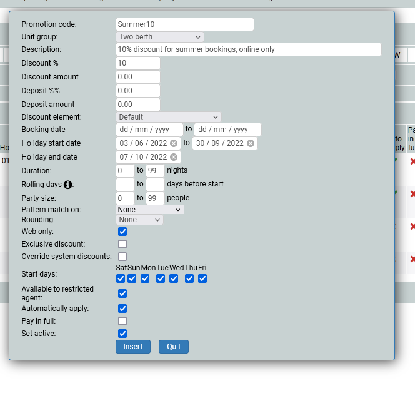Open the Pattern match on dropdown
This screenshot has width=415, height=393.
tap(150, 210)
